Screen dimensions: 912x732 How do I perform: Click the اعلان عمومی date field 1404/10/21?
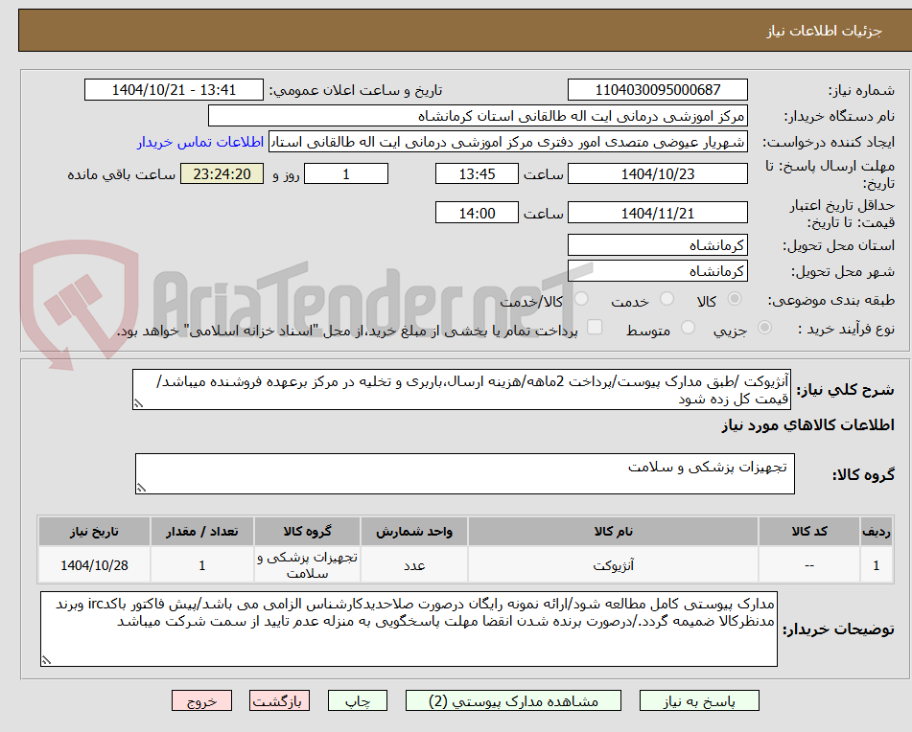[174, 89]
